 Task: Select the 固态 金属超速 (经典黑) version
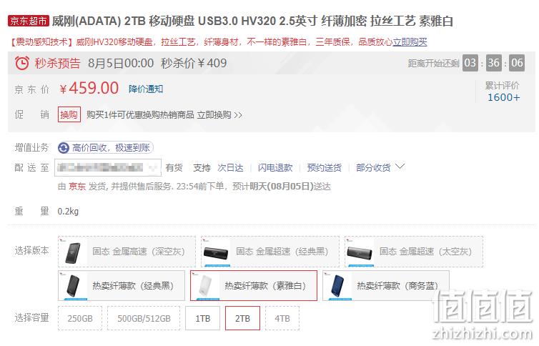point(269,252)
